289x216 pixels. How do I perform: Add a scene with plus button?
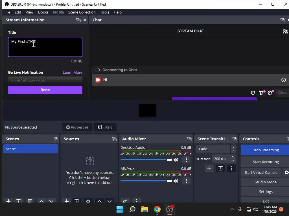coord(8,201)
